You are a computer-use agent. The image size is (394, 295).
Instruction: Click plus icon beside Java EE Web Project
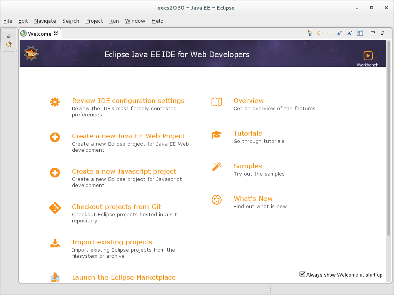pos(55,137)
